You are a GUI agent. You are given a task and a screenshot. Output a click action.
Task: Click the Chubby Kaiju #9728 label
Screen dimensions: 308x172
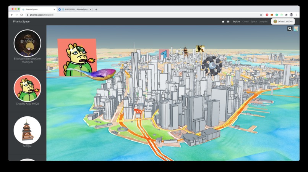pos(27,104)
